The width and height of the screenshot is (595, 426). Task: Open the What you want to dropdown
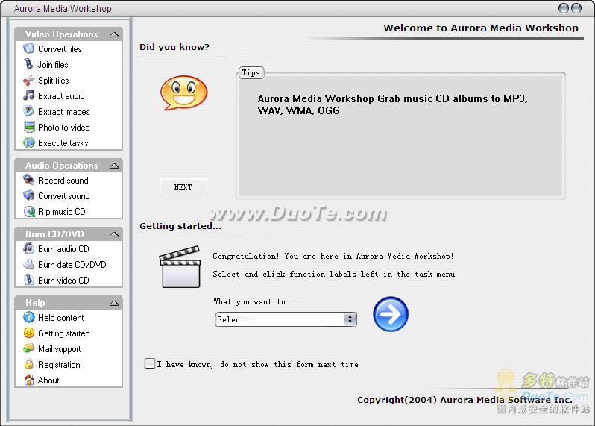tap(350, 319)
